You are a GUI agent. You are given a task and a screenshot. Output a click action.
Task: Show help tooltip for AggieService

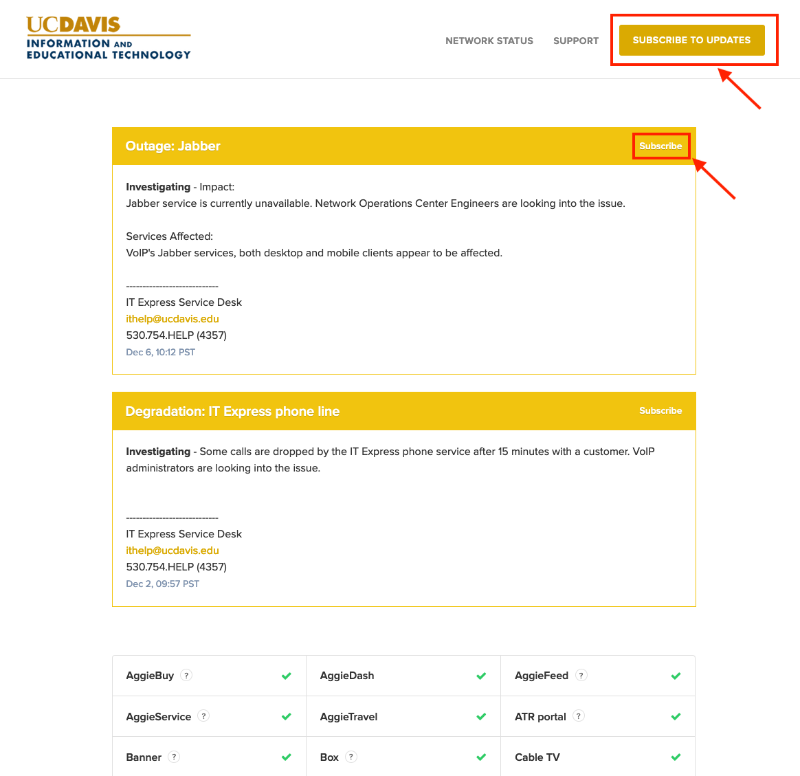pos(203,716)
